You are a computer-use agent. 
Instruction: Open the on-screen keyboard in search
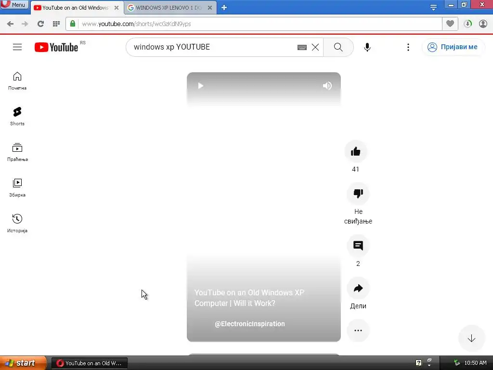tap(302, 47)
